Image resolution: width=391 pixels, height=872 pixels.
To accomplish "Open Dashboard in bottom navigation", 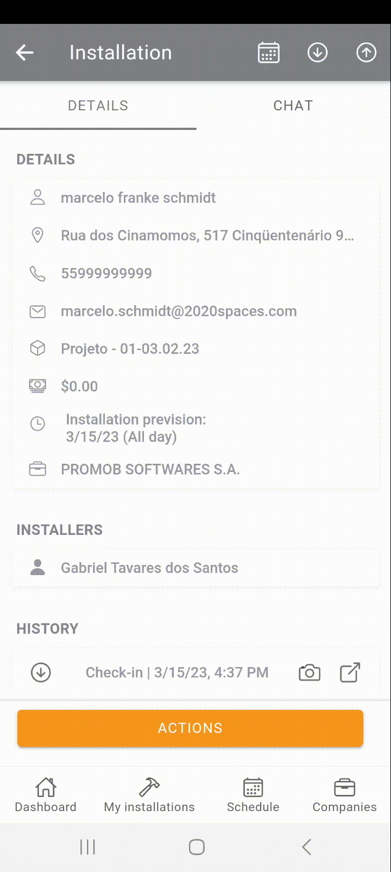I will [x=46, y=795].
